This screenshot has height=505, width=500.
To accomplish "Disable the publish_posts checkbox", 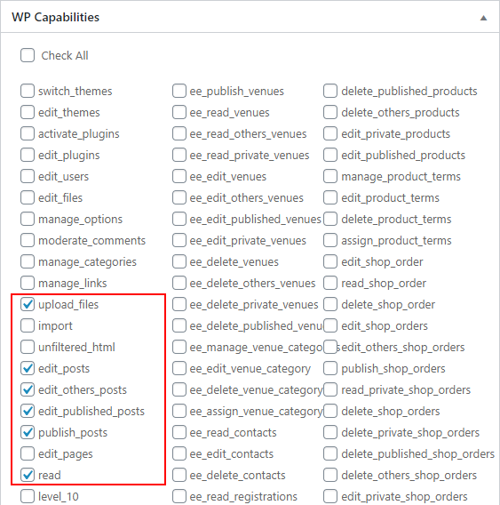I will coord(28,432).
